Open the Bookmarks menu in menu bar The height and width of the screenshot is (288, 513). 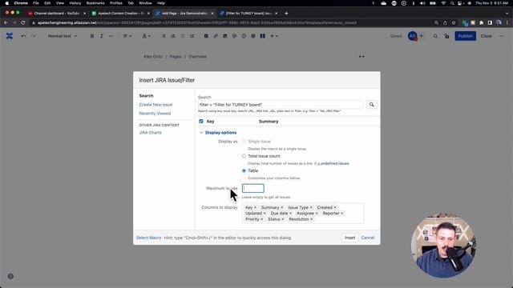(95, 3)
